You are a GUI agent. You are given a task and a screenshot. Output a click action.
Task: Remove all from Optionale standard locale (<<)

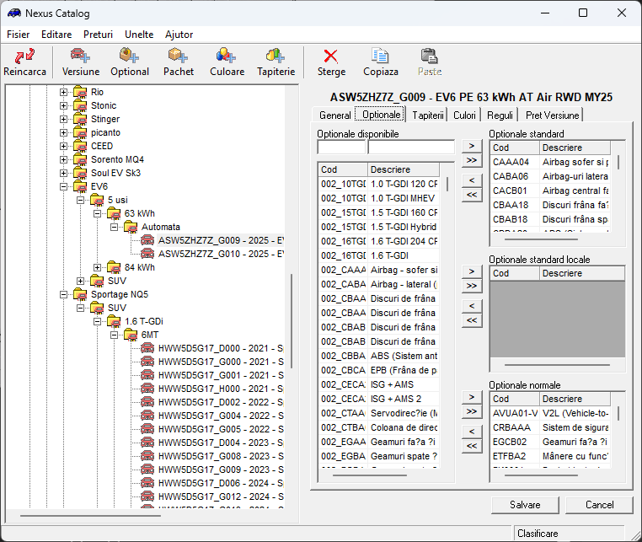pyautogui.click(x=472, y=320)
